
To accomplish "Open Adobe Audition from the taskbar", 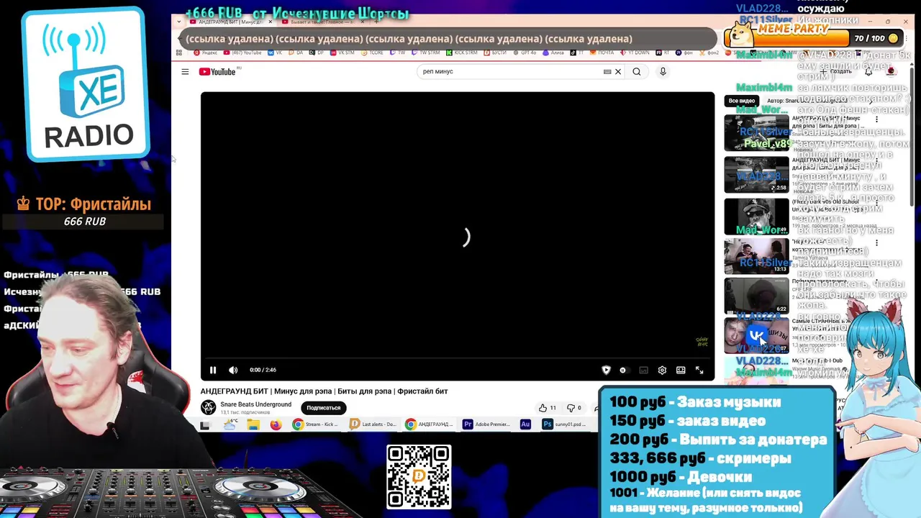I will (x=526, y=424).
